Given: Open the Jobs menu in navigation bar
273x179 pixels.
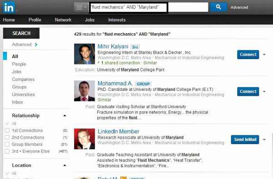Looking at the screenshot, I should pyautogui.click(x=90, y=20).
